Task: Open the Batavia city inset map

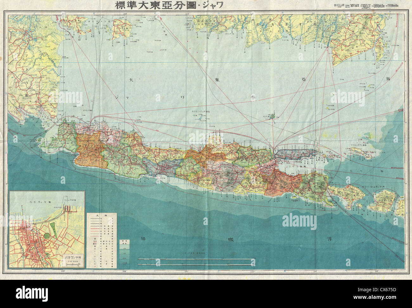Action: 47,229
